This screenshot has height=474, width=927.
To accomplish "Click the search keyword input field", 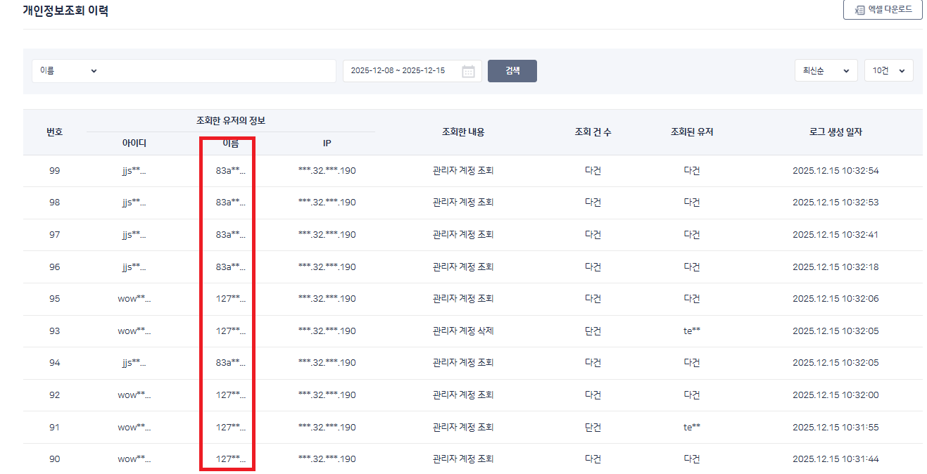I will point(220,71).
